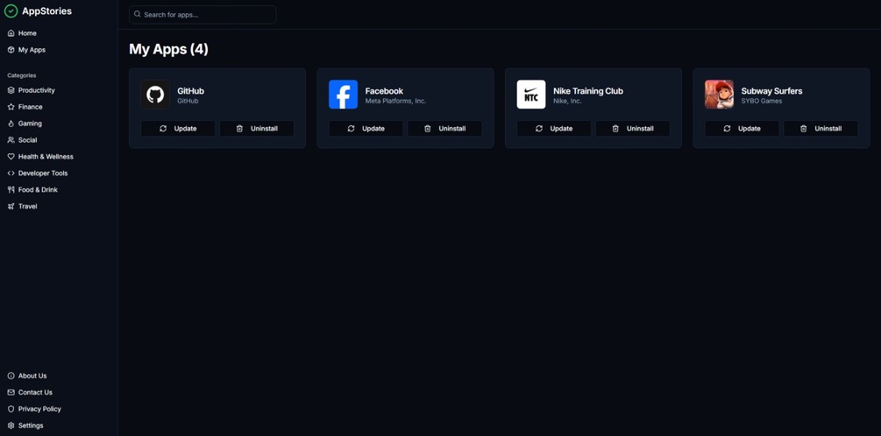Click the Privacy Policy shield icon

point(11,409)
